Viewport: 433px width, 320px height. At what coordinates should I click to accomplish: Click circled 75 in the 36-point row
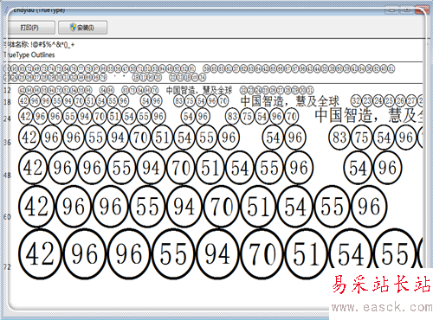(x=362, y=138)
